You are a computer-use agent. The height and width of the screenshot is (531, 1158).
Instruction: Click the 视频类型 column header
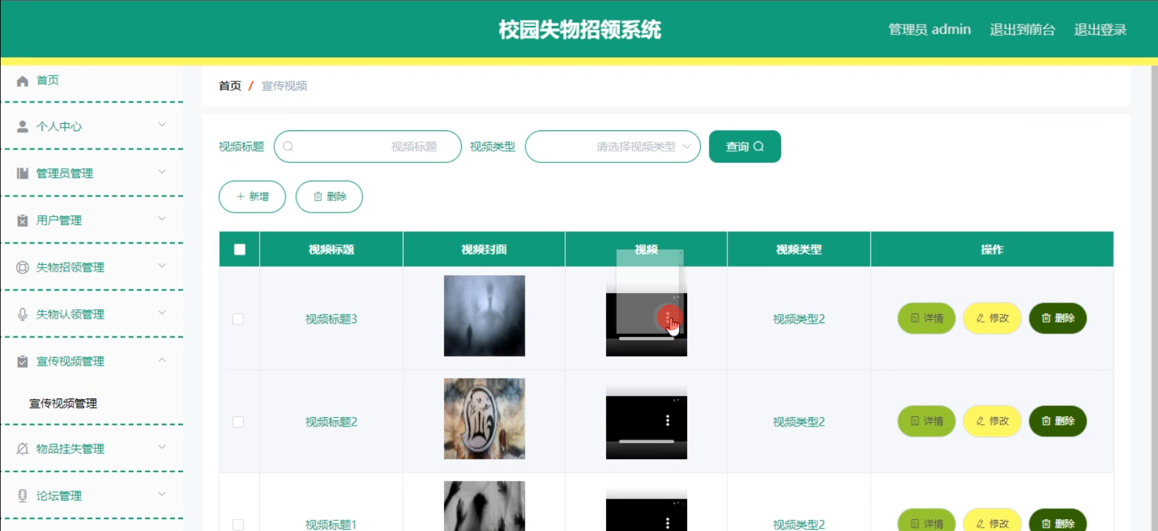[x=799, y=250]
